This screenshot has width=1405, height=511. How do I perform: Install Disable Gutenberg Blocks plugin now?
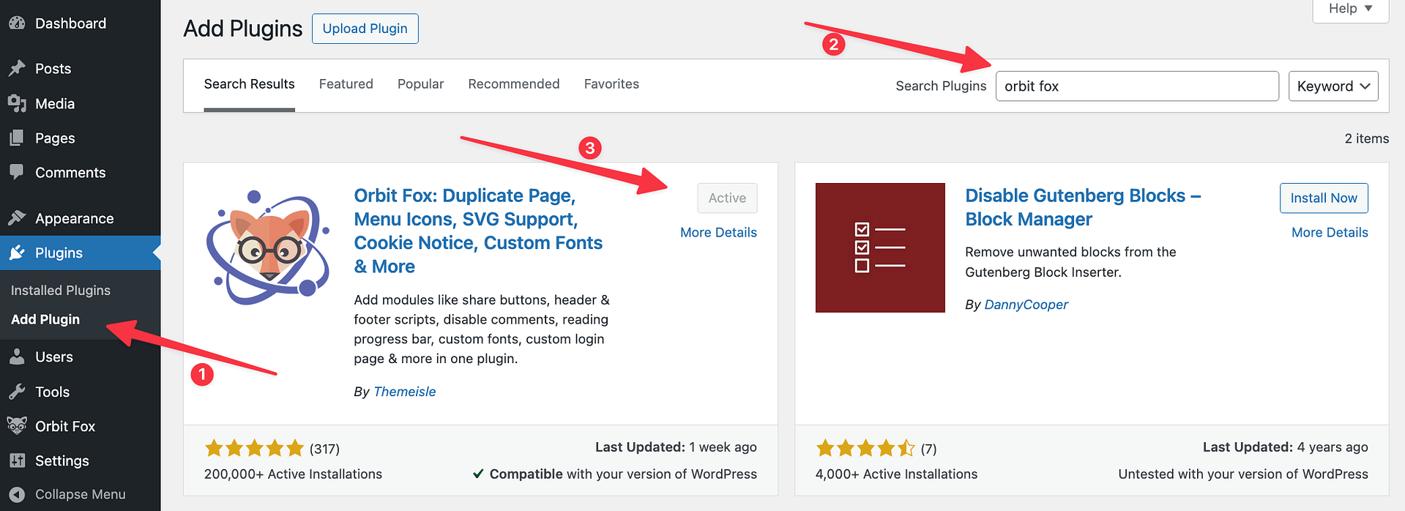coord(1323,198)
